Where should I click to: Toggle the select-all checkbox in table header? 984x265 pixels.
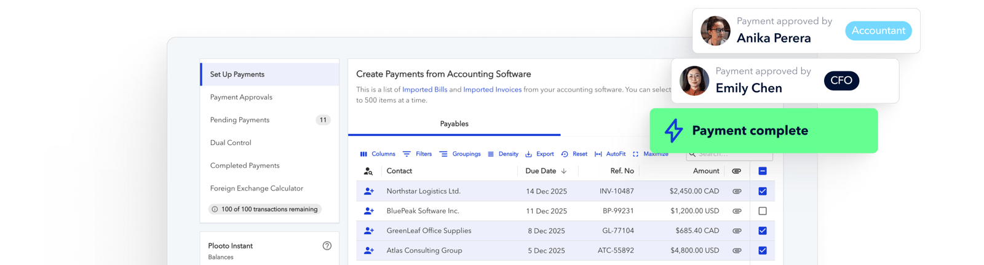[763, 171]
